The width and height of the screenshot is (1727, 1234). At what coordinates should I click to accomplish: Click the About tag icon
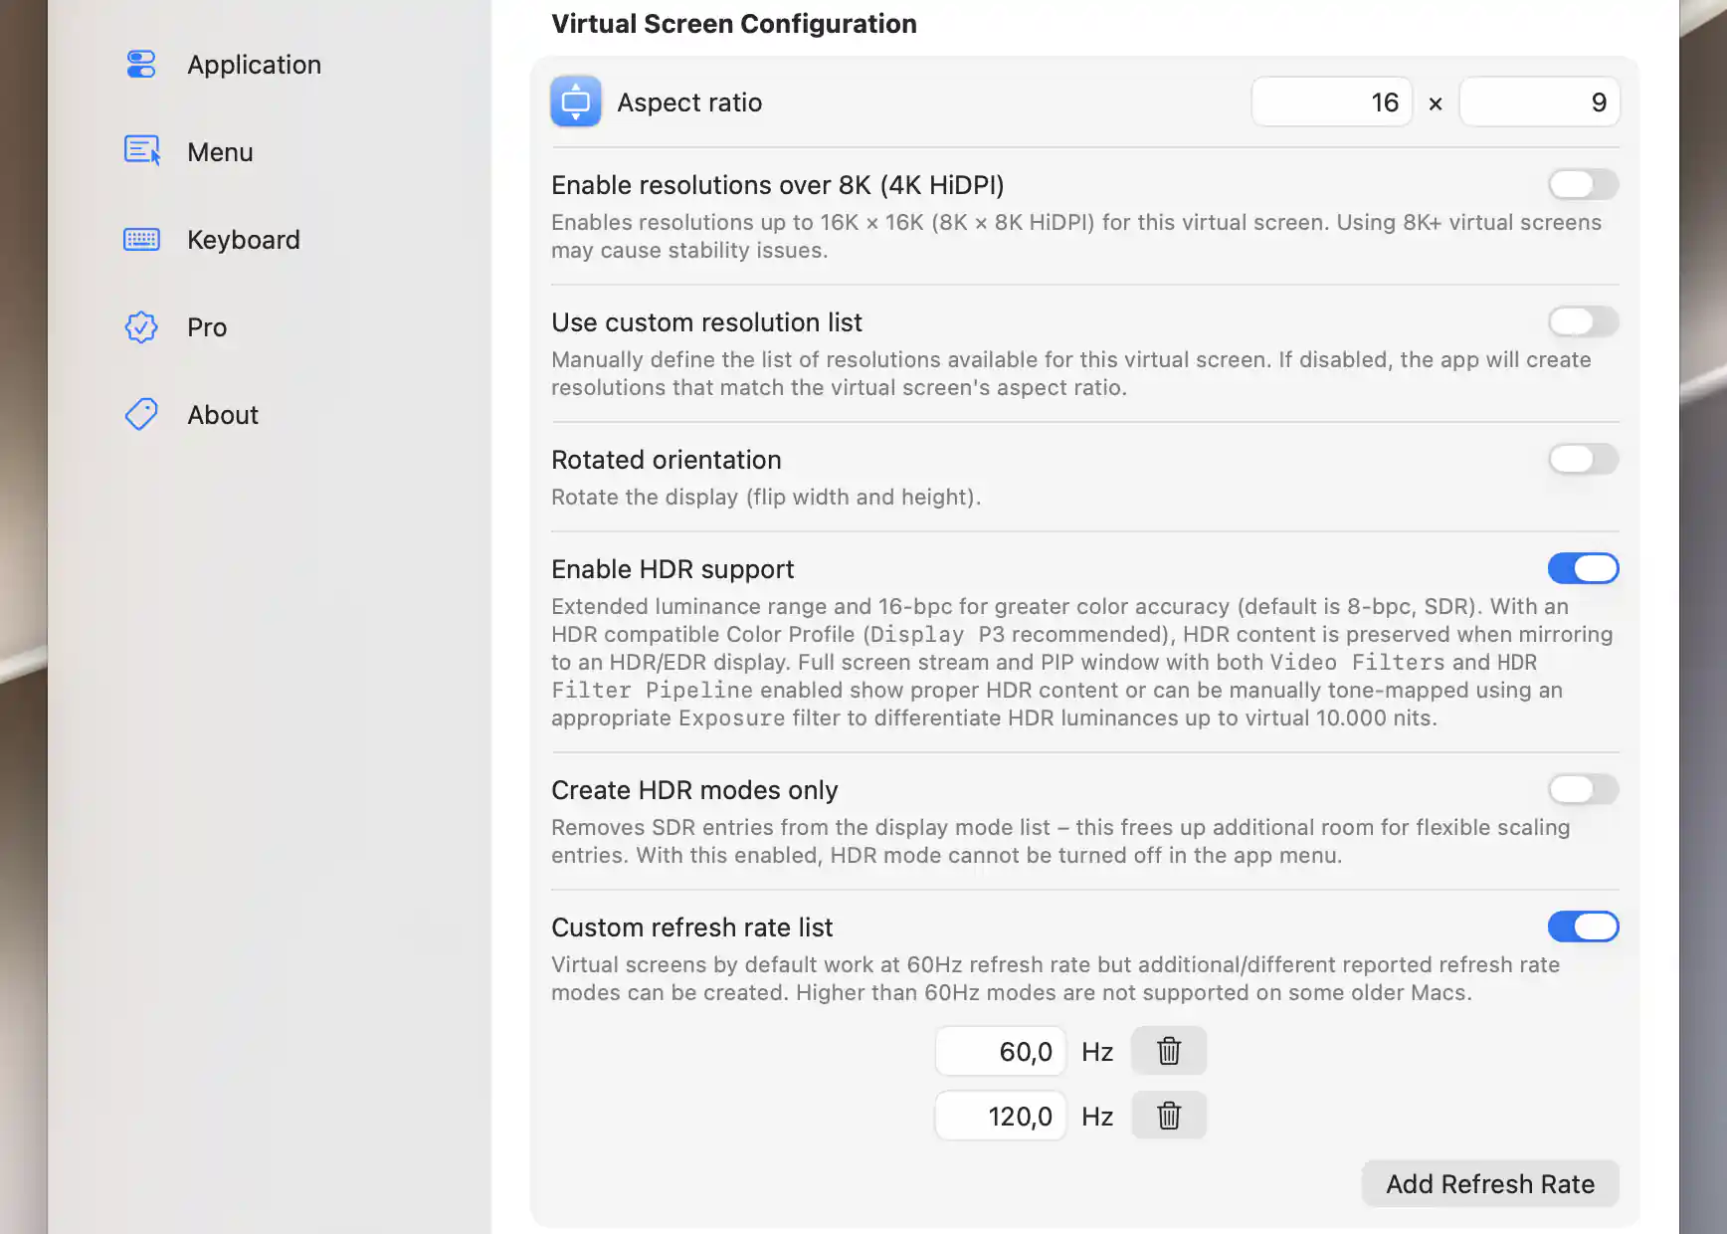141,415
